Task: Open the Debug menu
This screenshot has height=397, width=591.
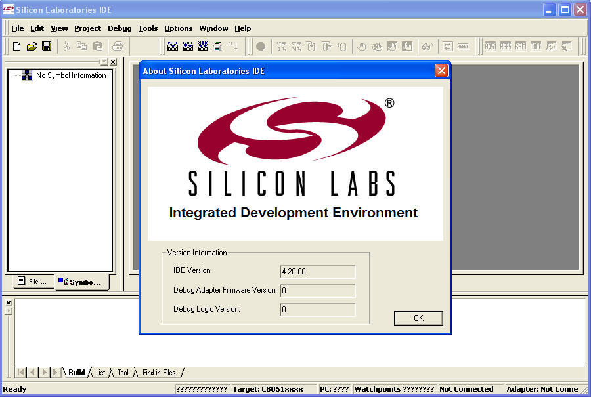Action: (x=120, y=28)
